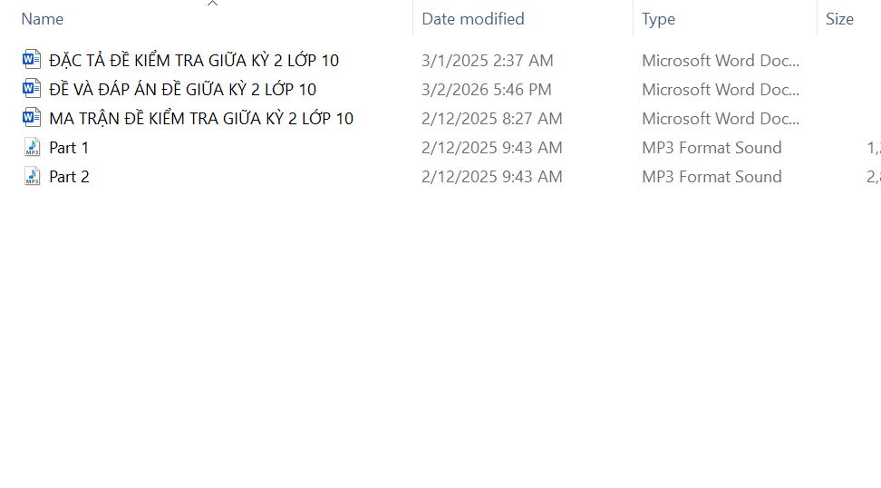Select file MA TRẬN ĐỀ KIỂM TRA GIỮA KỲ 2
881x488 pixels.
[x=201, y=119]
